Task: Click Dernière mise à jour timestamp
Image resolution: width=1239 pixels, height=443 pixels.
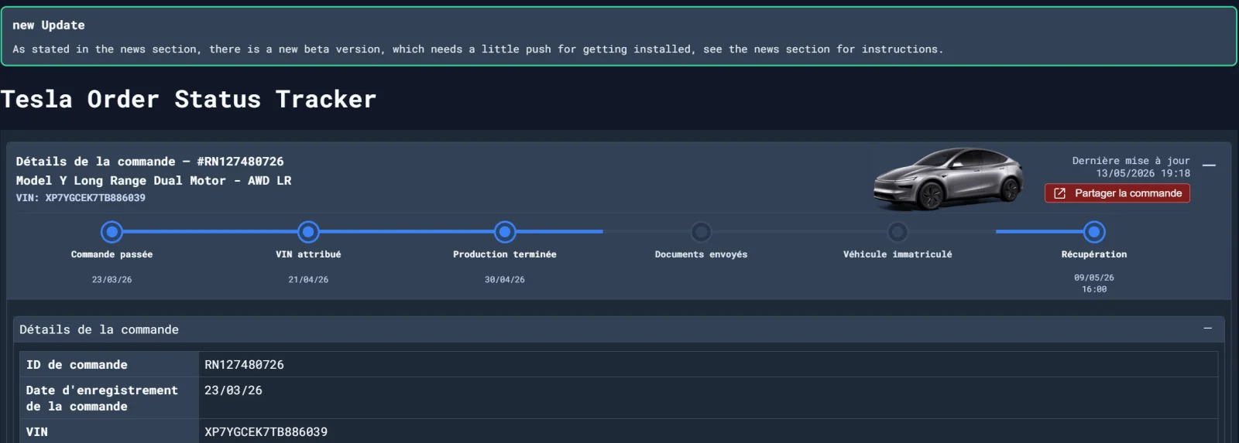Action: 1131,167
